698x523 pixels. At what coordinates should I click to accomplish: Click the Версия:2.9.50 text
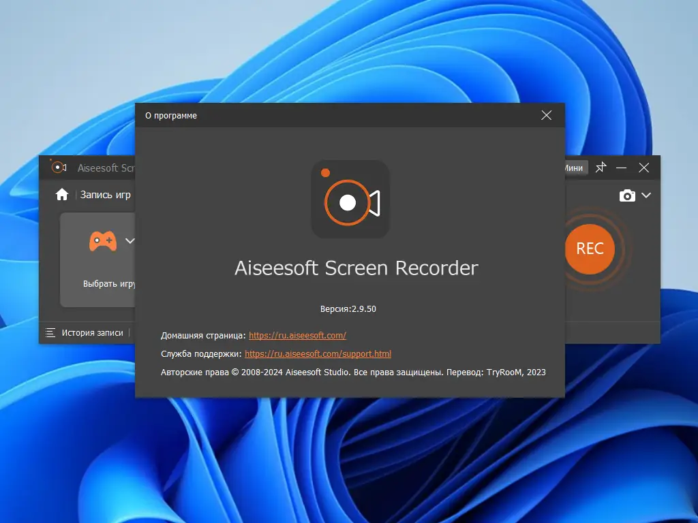point(348,308)
